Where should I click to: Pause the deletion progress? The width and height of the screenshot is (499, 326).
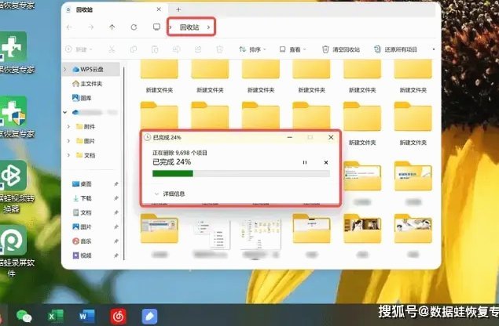305,162
